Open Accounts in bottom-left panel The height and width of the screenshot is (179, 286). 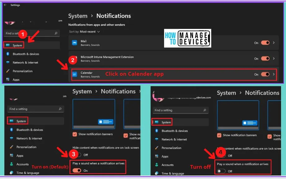[22, 164]
